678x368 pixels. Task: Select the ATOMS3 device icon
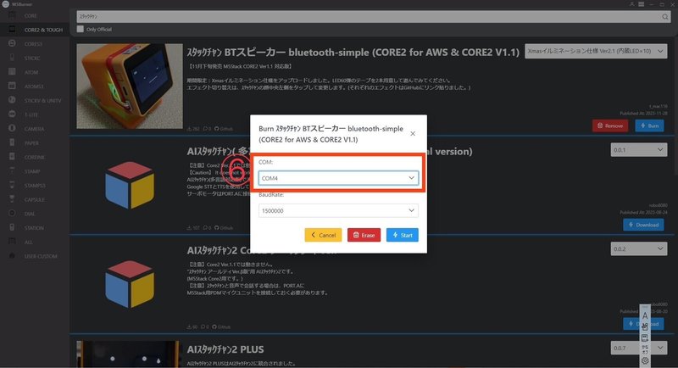coord(12,86)
